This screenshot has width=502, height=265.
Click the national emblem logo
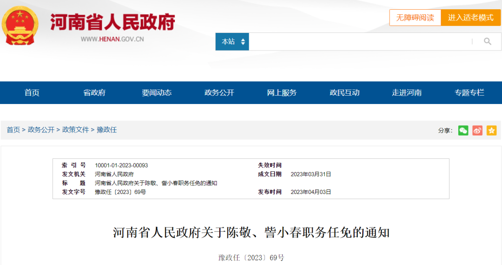pyautogui.click(x=20, y=26)
